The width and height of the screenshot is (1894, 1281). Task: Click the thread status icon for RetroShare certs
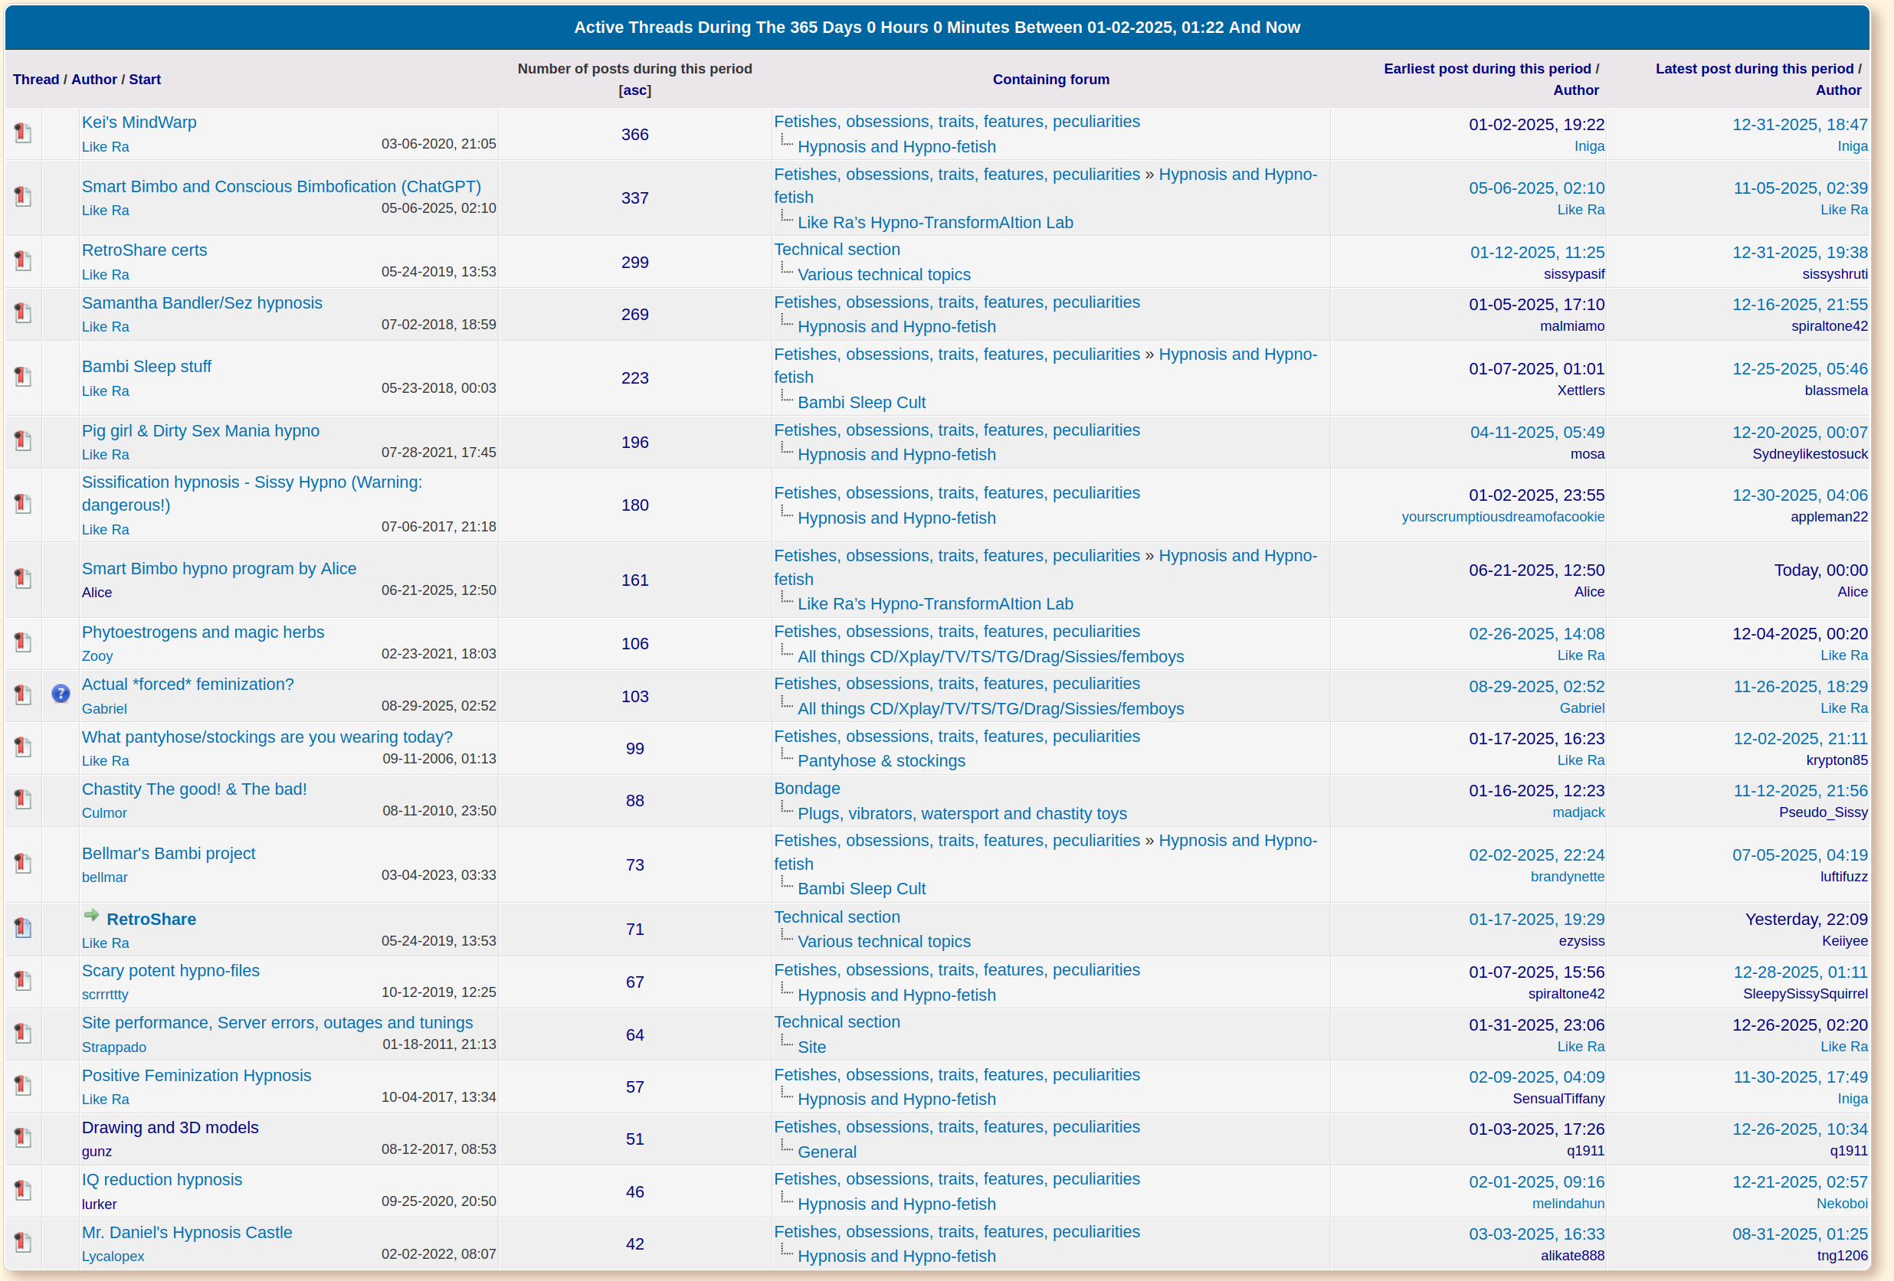click(23, 261)
